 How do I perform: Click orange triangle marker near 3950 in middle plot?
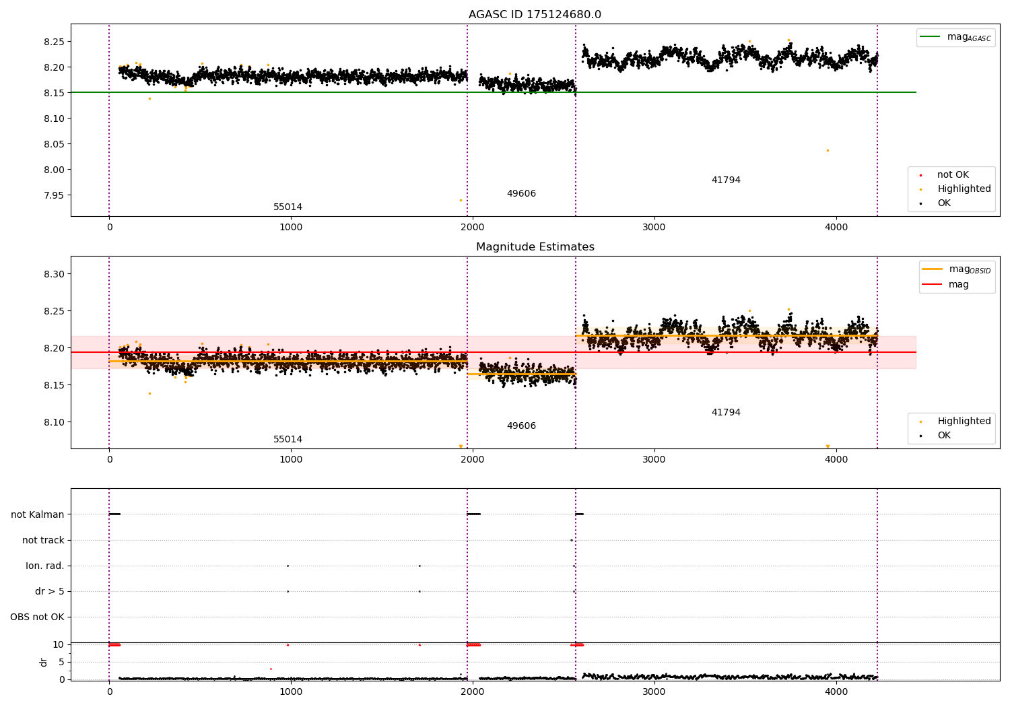[828, 446]
